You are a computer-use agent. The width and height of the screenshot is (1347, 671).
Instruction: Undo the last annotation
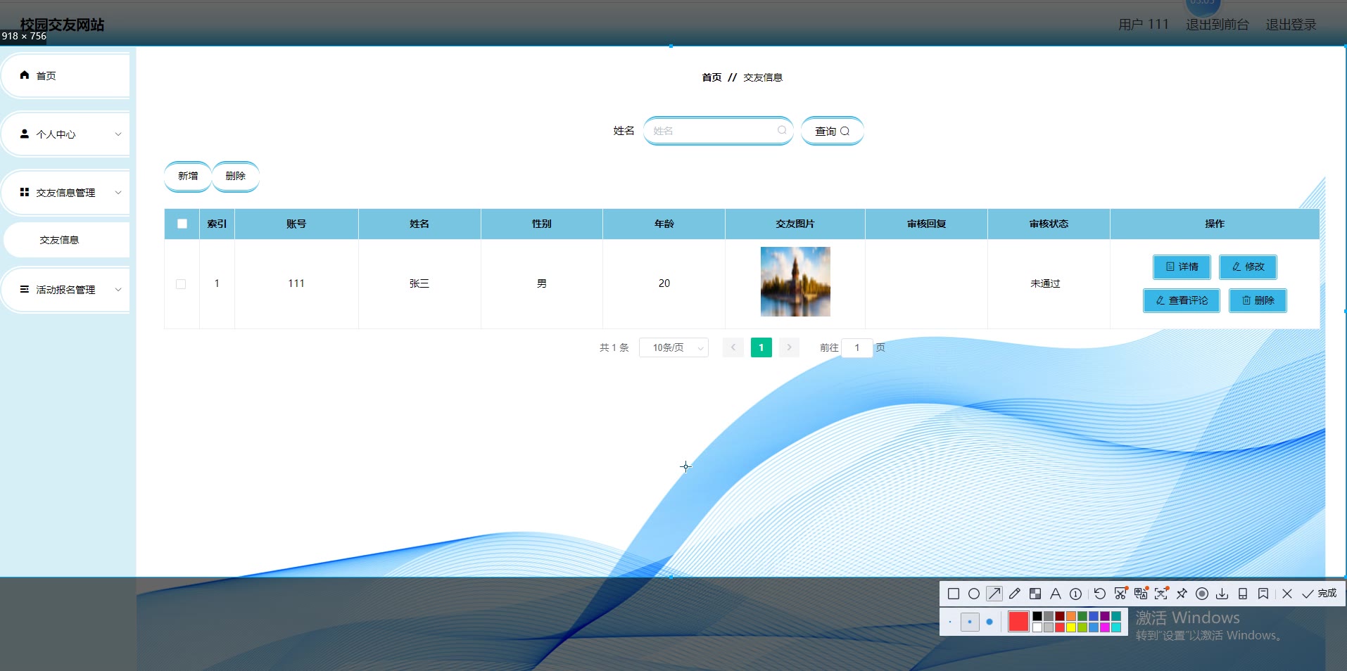(1100, 594)
